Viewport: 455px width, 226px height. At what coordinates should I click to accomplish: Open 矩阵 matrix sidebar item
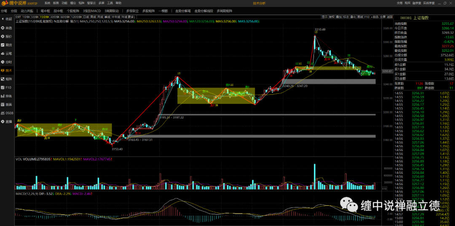coord(7,79)
